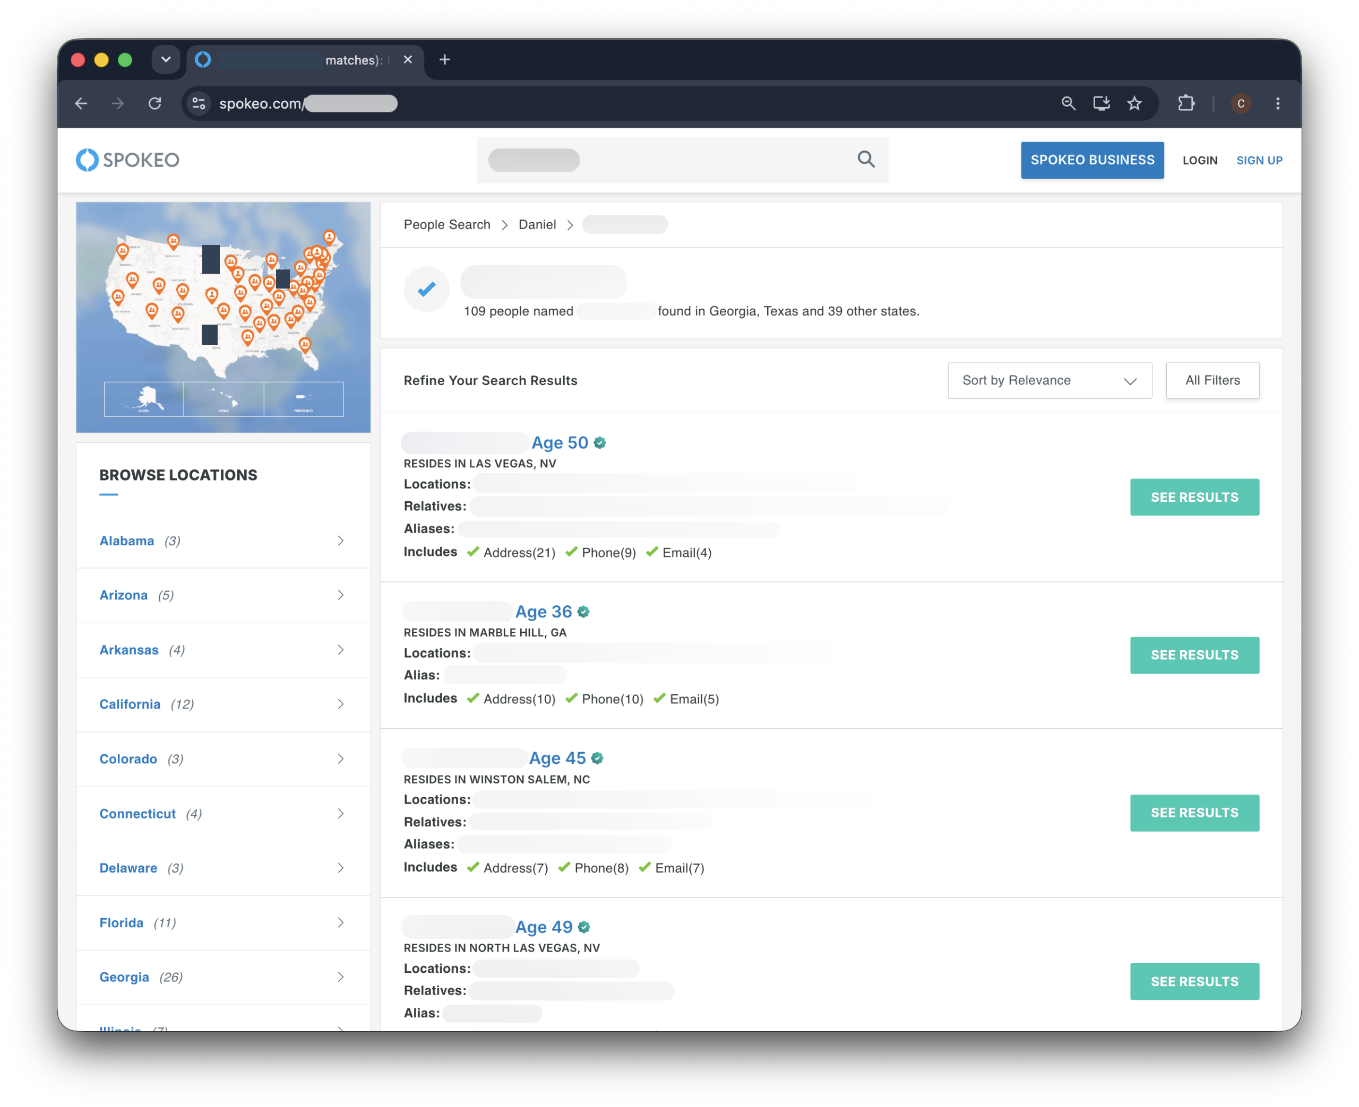Viewport: 1359px width, 1107px height.
Task: Click the US map thumbnail
Action: coord(223,317)
